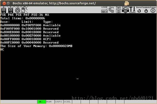Click base address 0x00FF0000
Screen dimensions: 157x104
tap(10, 39)
